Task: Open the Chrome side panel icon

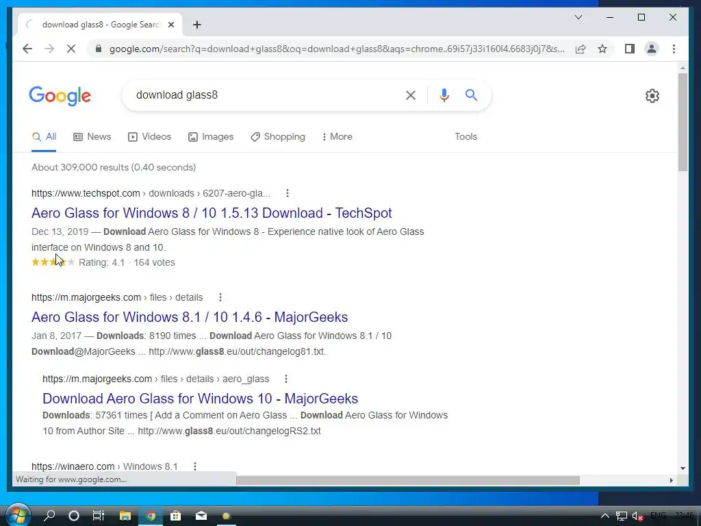Action: click(630, 49)
